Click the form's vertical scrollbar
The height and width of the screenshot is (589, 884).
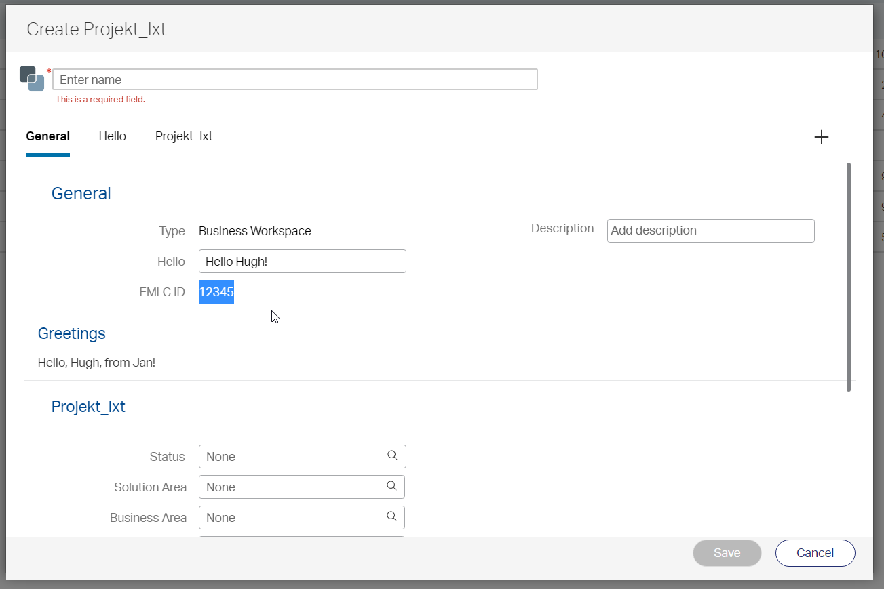point(849,277)
